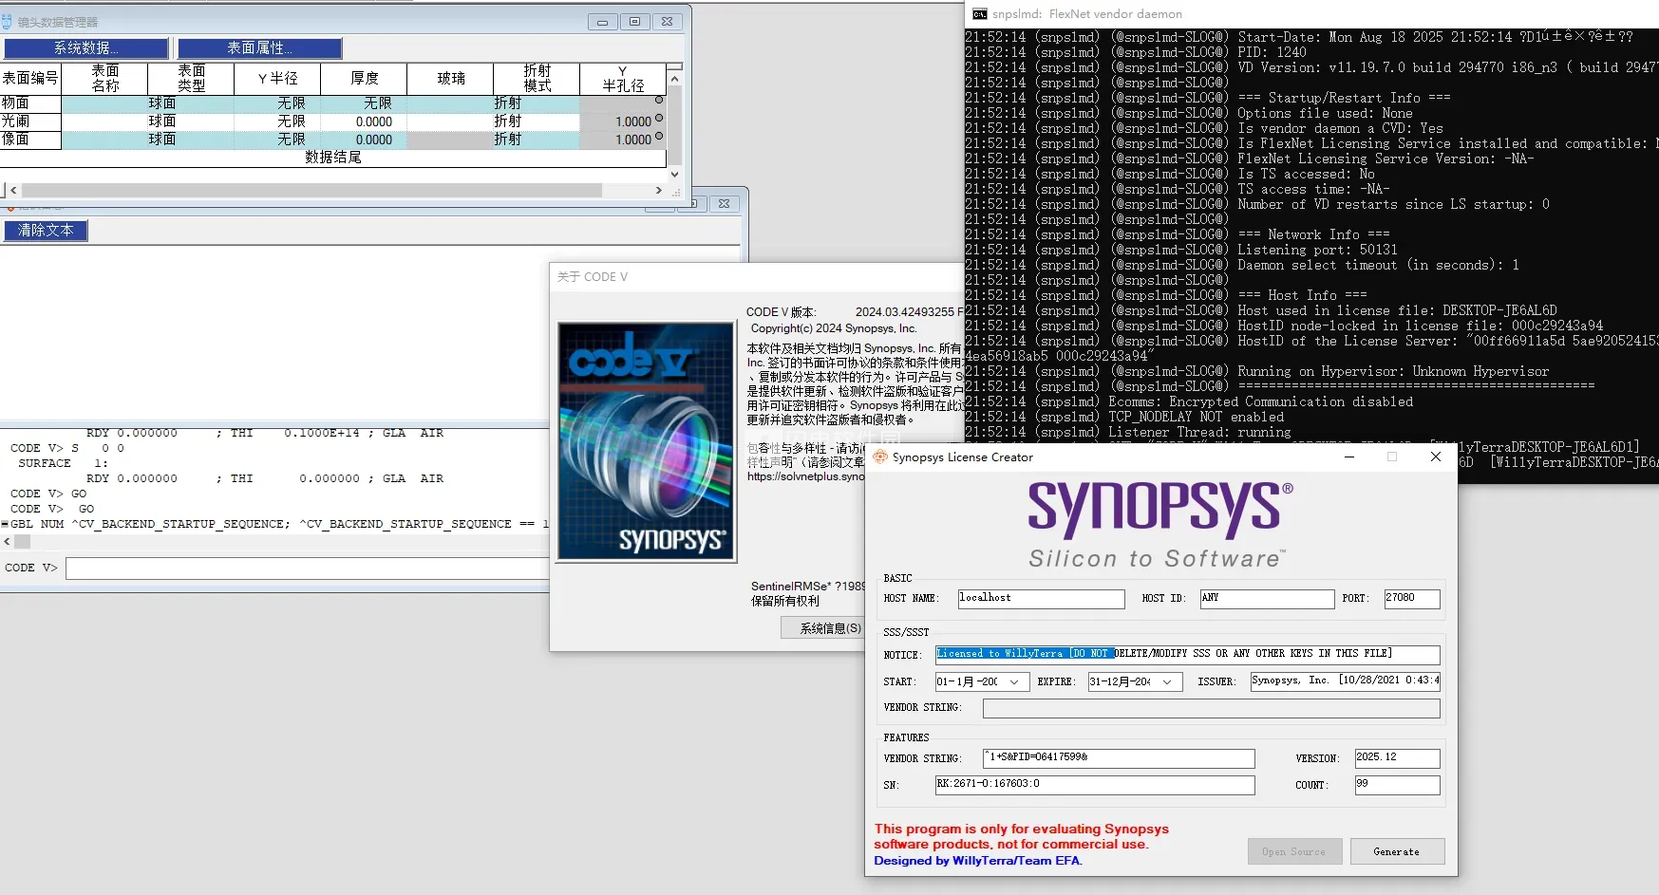Click the Synopsys License Creator title bar icon

[880, 457]
